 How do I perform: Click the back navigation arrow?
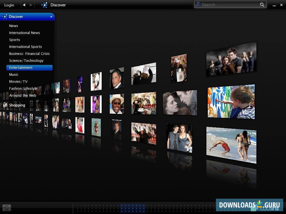pos(24,5)
